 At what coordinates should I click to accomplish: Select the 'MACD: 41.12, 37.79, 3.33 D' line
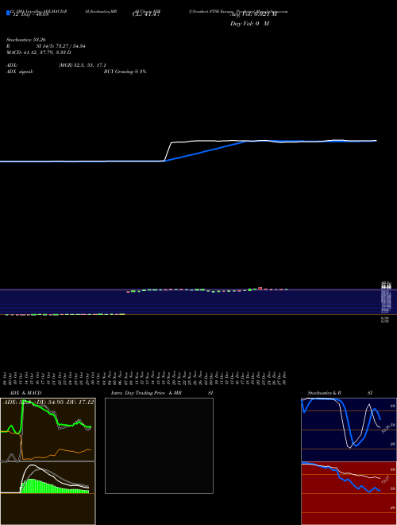pyautogui.click(x=38, y=52)
